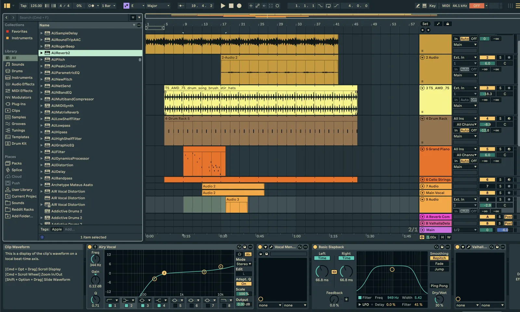Click the optimize arrangement height H button

pyautogui.click(x=442, y=237)
